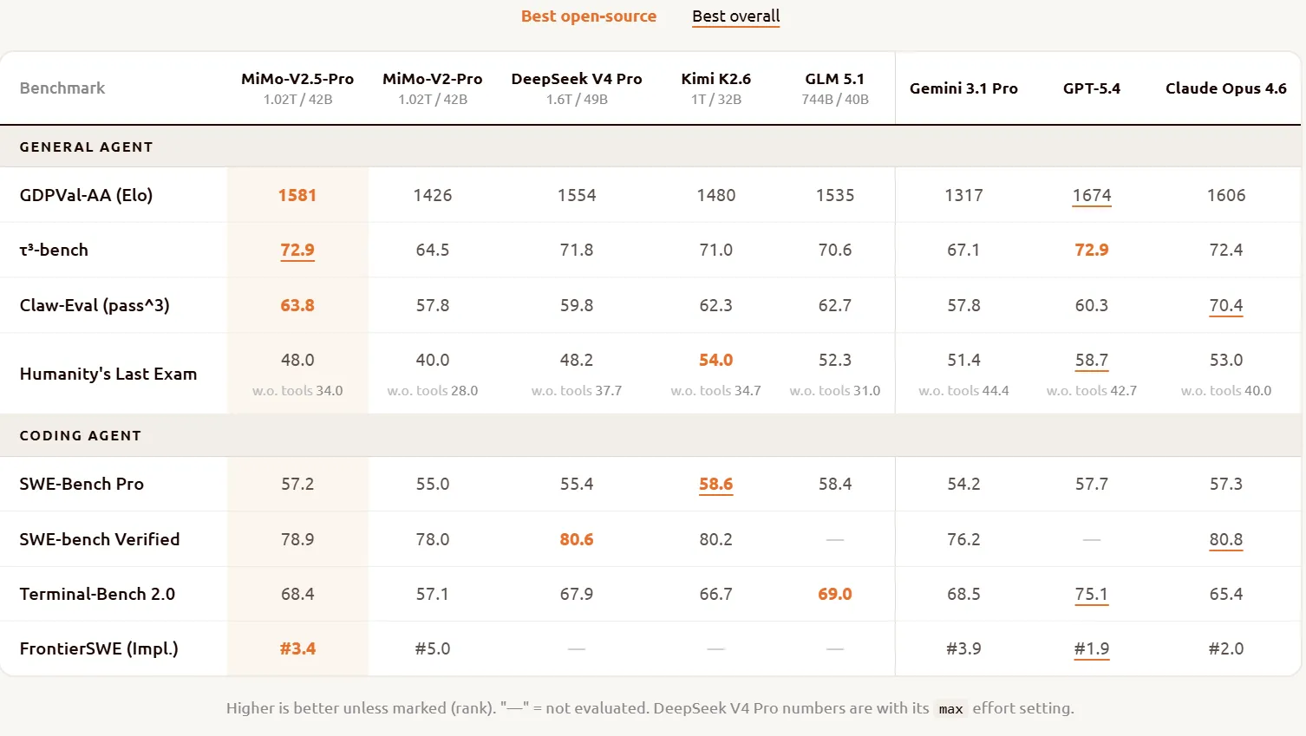Click the Gemini 3.1 Pro column header
The height and width of the screenshot is (736, 1306).
[963, 88]
